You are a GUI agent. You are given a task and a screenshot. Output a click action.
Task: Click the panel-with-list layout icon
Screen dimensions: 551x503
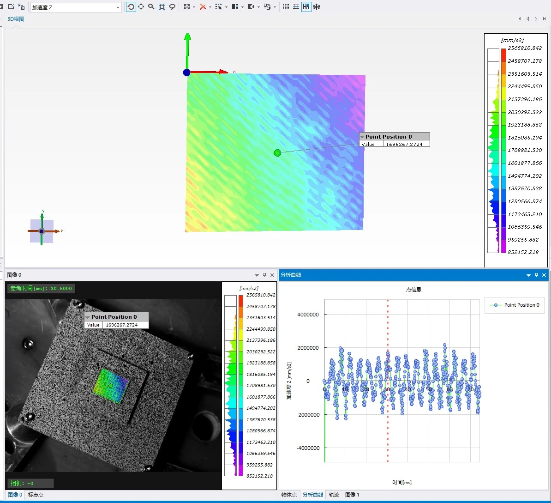click(x=235, y=6)
